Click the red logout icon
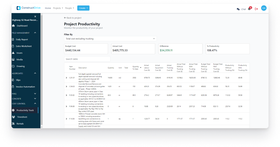The image size is (280, 147). pos(256,9)
